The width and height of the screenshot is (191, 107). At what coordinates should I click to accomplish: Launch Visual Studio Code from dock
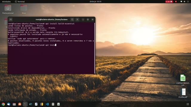(47, 104)
